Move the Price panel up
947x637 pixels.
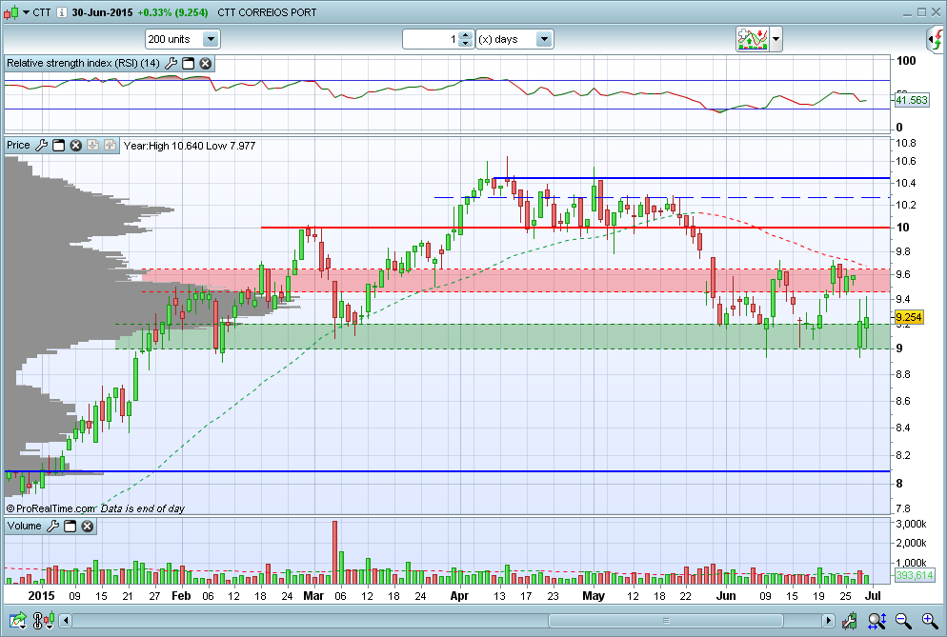[110, 145]
